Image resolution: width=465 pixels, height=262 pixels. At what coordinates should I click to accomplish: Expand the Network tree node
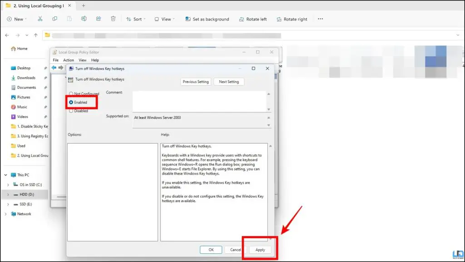point(5,214)
